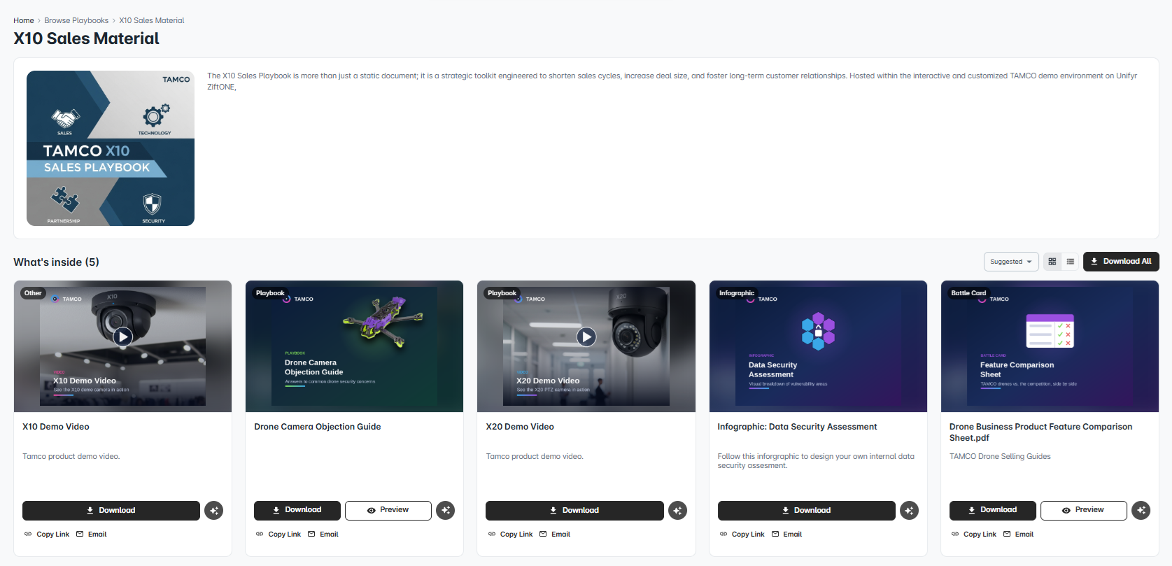Email the X10 Demo Video
The image size is (1172, 566).
tap(92, 535)
